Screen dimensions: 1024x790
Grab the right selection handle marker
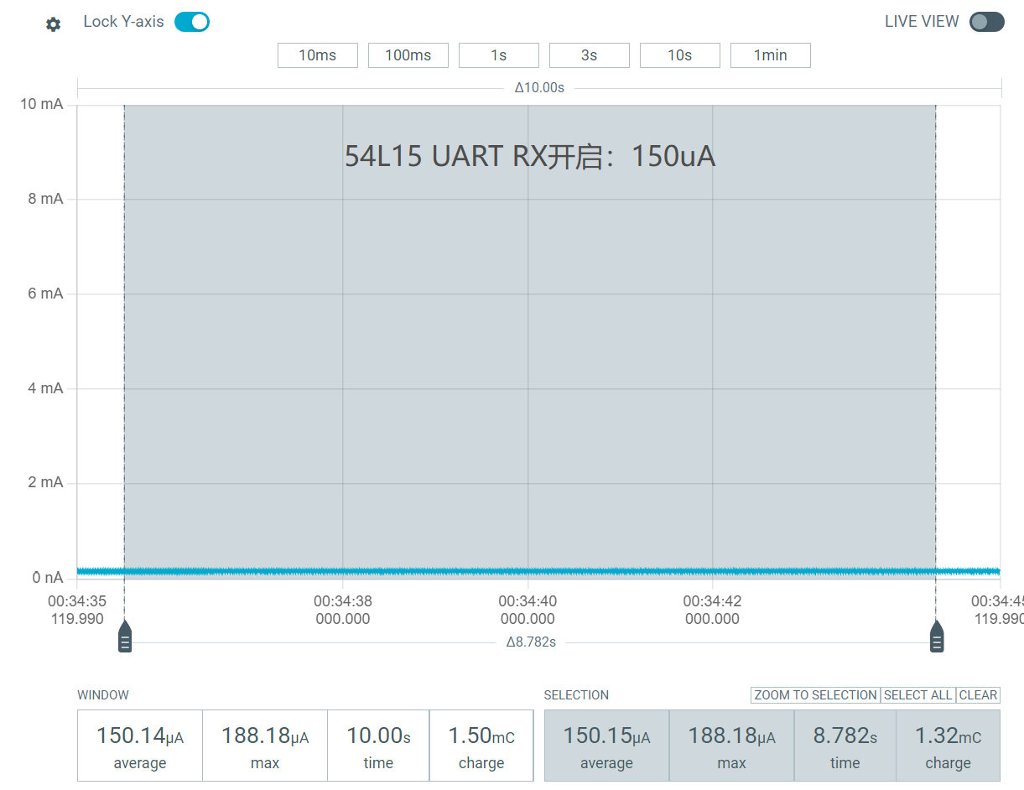pos(937,637)
